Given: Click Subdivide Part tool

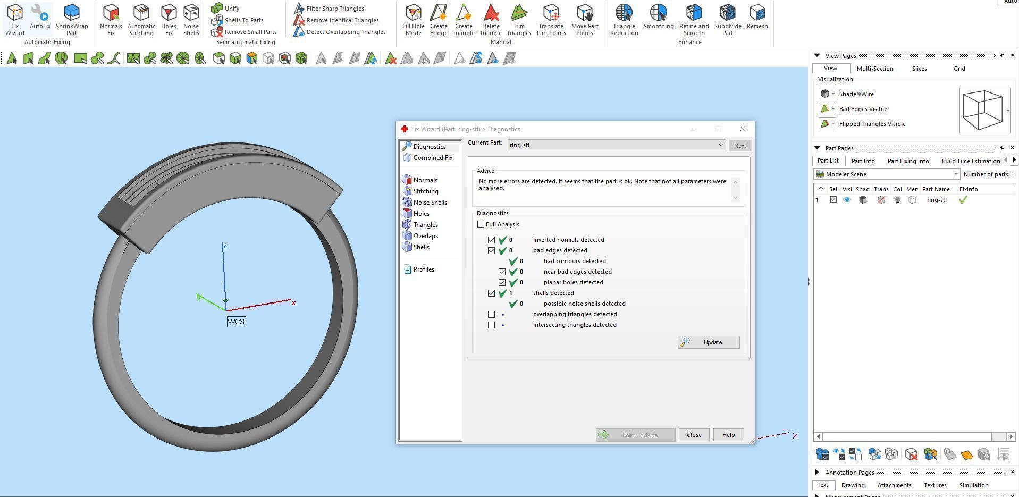Looking at the screenshot, I should point(728,19).
